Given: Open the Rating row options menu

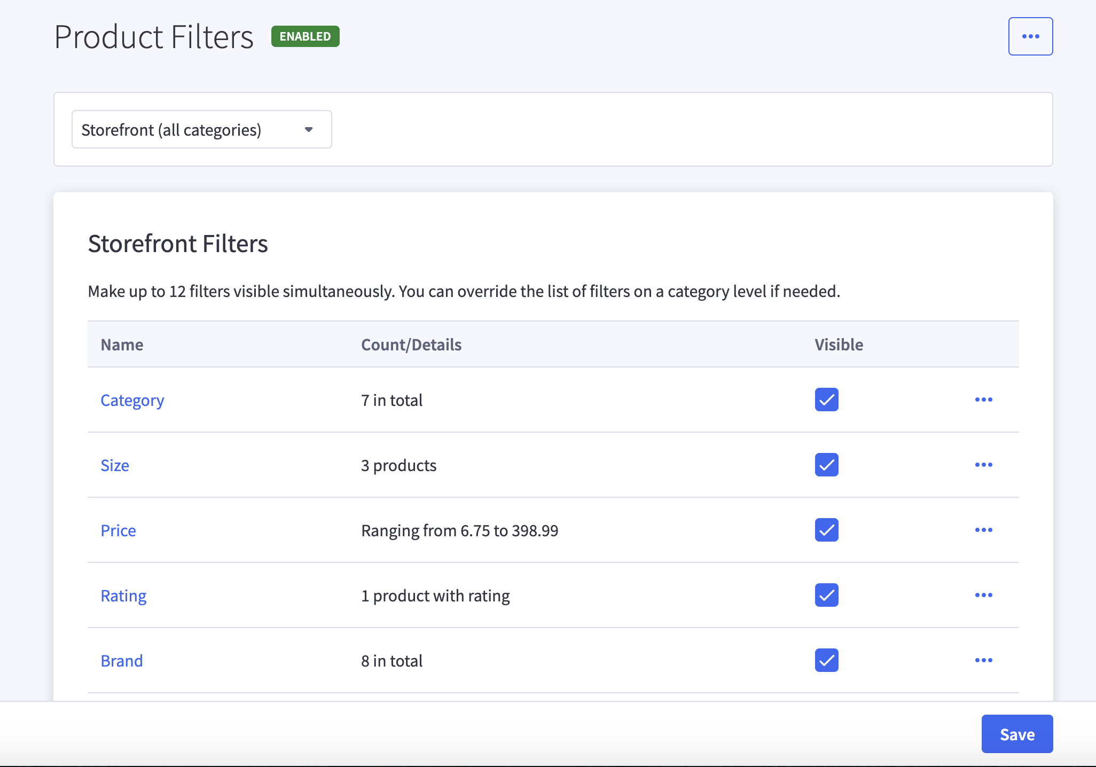Looking at the screenshot, I should pyautogui.click(x=984, y=595).
